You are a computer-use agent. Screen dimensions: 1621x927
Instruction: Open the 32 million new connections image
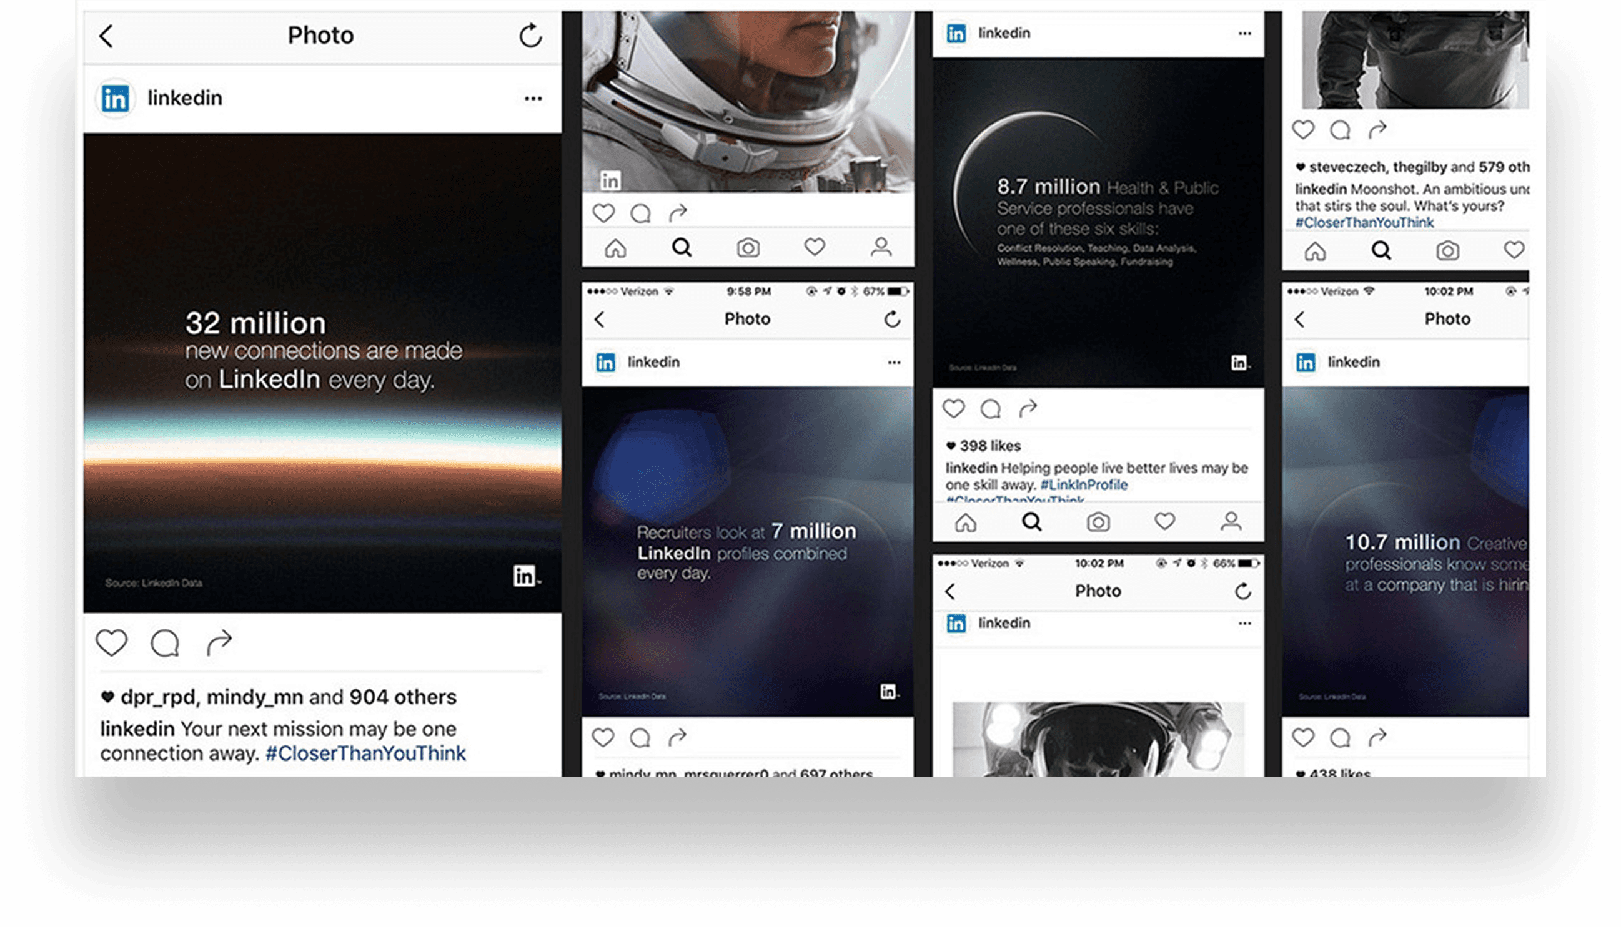[322, 373]
